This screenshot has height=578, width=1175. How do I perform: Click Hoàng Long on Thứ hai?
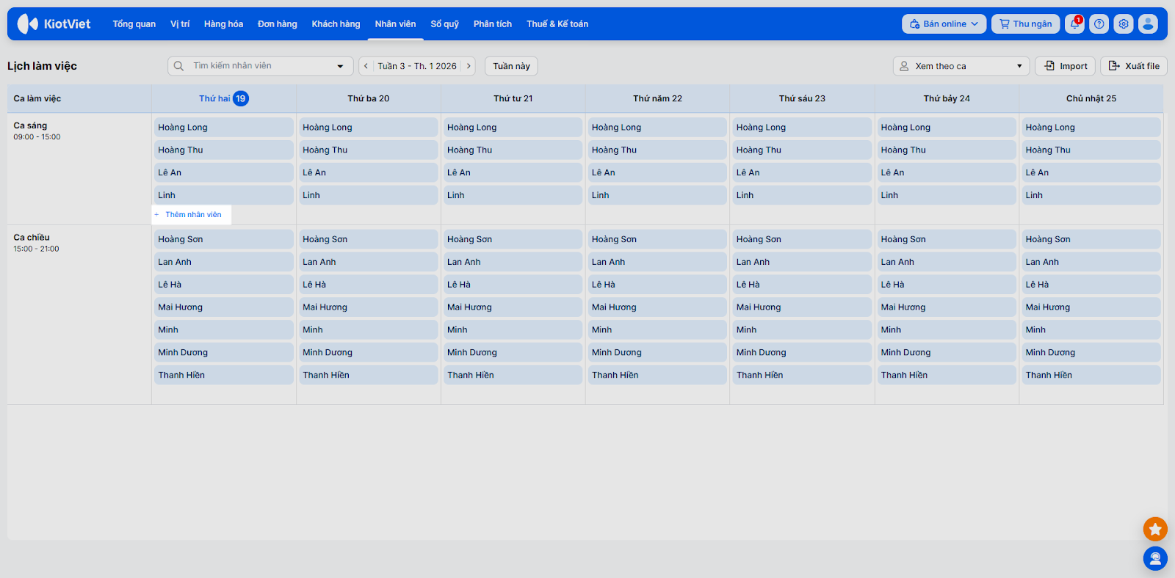(x=224, y=128)
